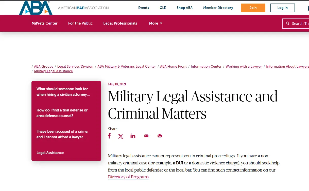Open Information About Lawyers breadcrumb

pos(287,66)
